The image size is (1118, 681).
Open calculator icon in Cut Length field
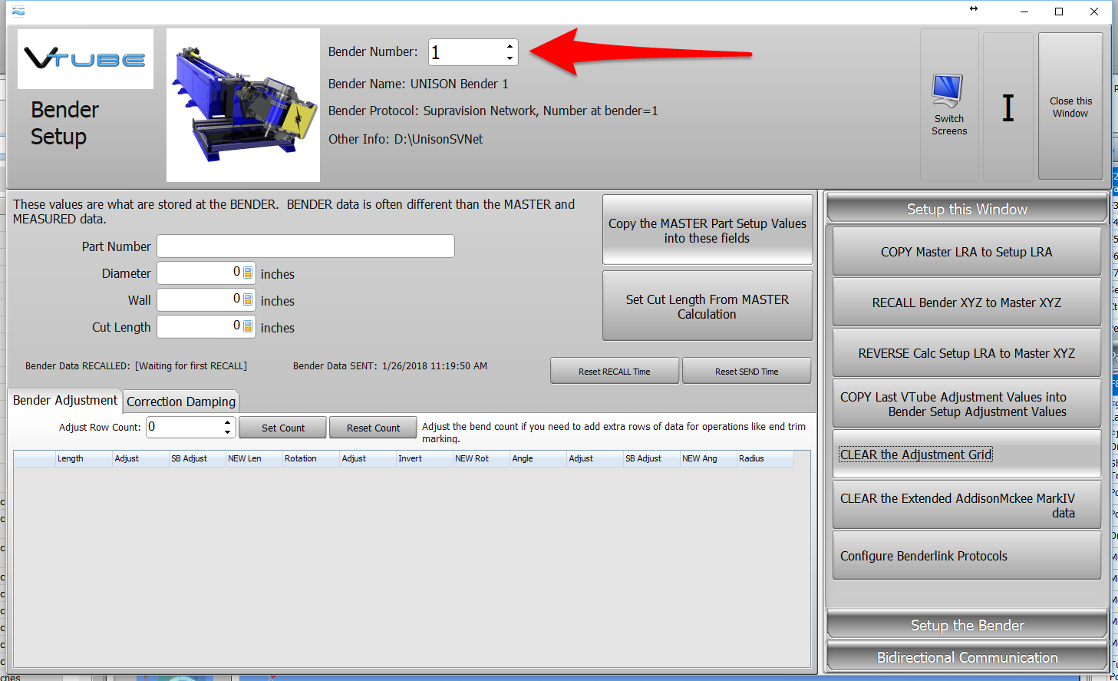click(248, 326)
